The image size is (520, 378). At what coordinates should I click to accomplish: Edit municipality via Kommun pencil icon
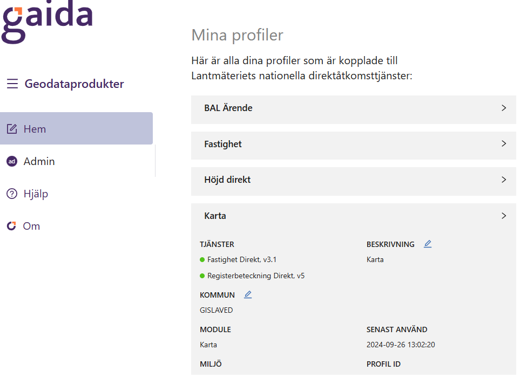[248, 295]
